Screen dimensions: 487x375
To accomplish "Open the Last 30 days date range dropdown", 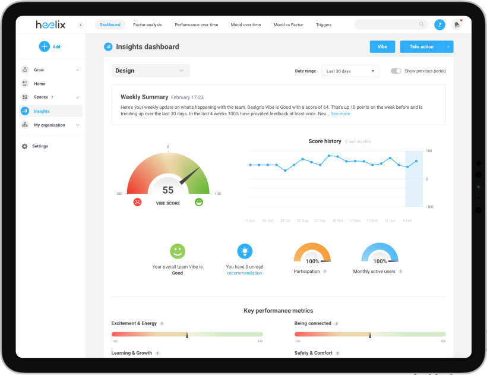I will (350, 71).
